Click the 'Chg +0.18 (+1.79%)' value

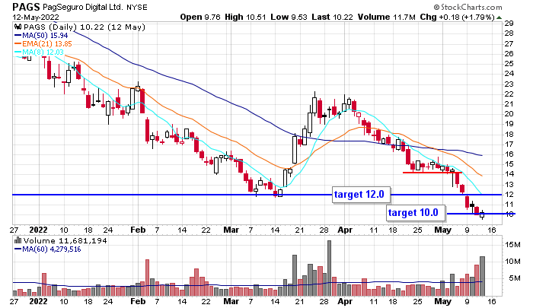[457, 17]
